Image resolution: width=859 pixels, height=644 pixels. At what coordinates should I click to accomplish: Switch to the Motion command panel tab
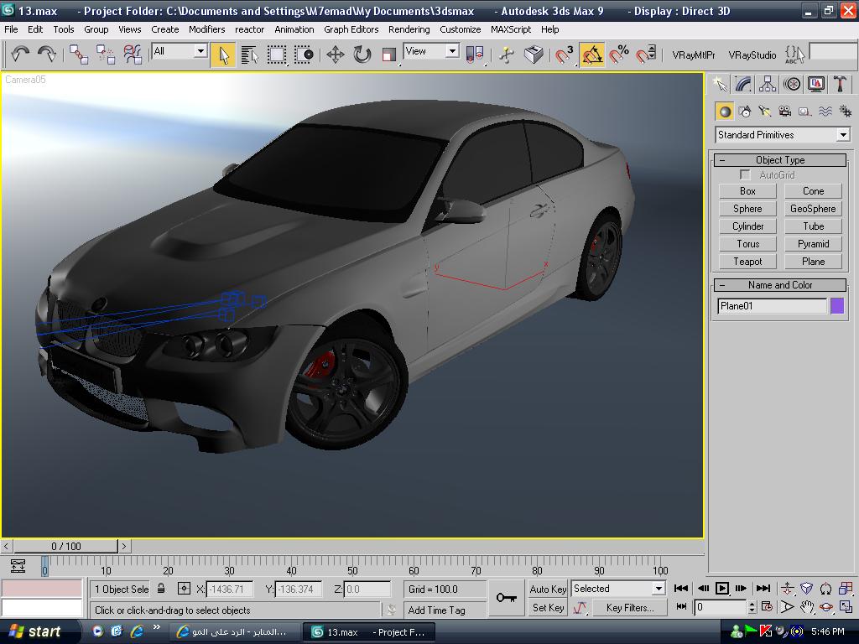(x=792, y=84)
